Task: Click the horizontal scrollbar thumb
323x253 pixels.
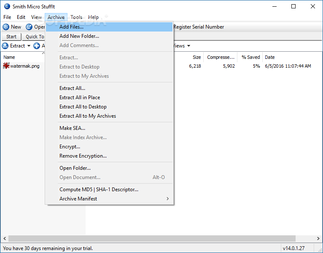Action: [x=152, y=238]
